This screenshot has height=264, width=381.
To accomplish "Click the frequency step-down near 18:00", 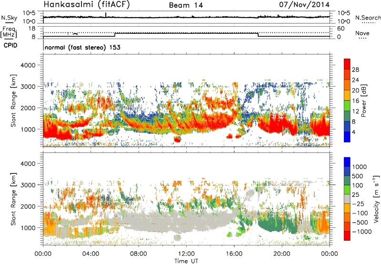I will click(x=258, y=35).
